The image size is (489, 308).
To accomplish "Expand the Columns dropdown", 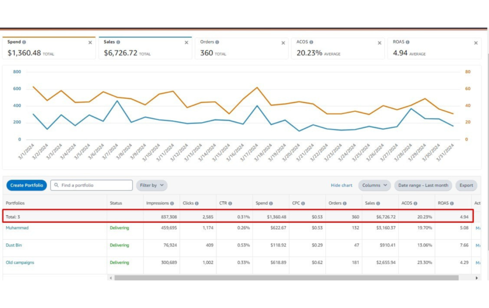I will 374,185.
